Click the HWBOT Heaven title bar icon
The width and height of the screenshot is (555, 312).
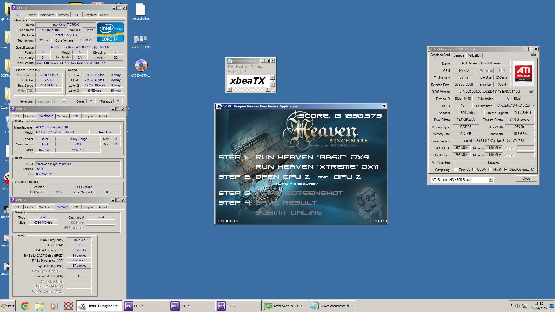219,106
